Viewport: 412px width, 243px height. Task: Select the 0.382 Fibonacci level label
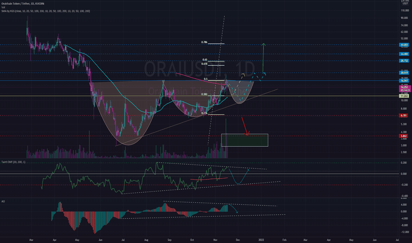point(204,94)
